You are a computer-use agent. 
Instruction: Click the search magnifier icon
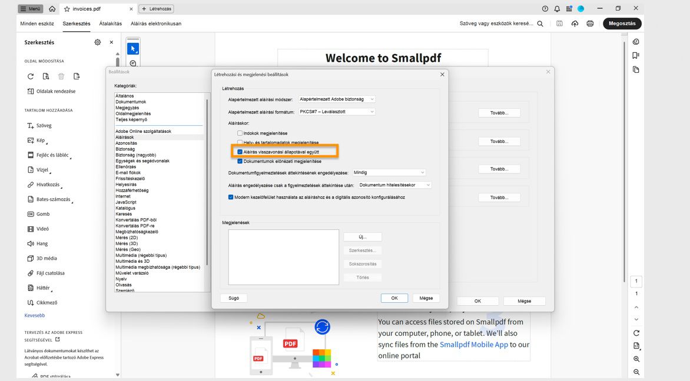pos(540,24)
